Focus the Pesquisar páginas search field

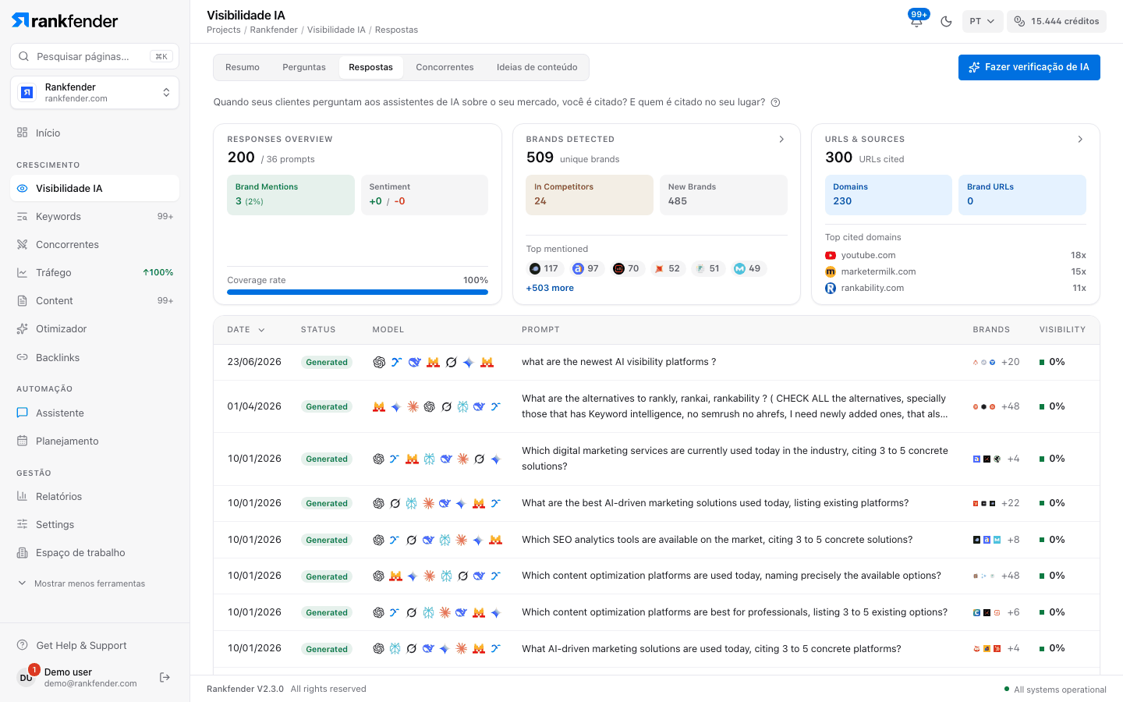[x=95, y=56]
